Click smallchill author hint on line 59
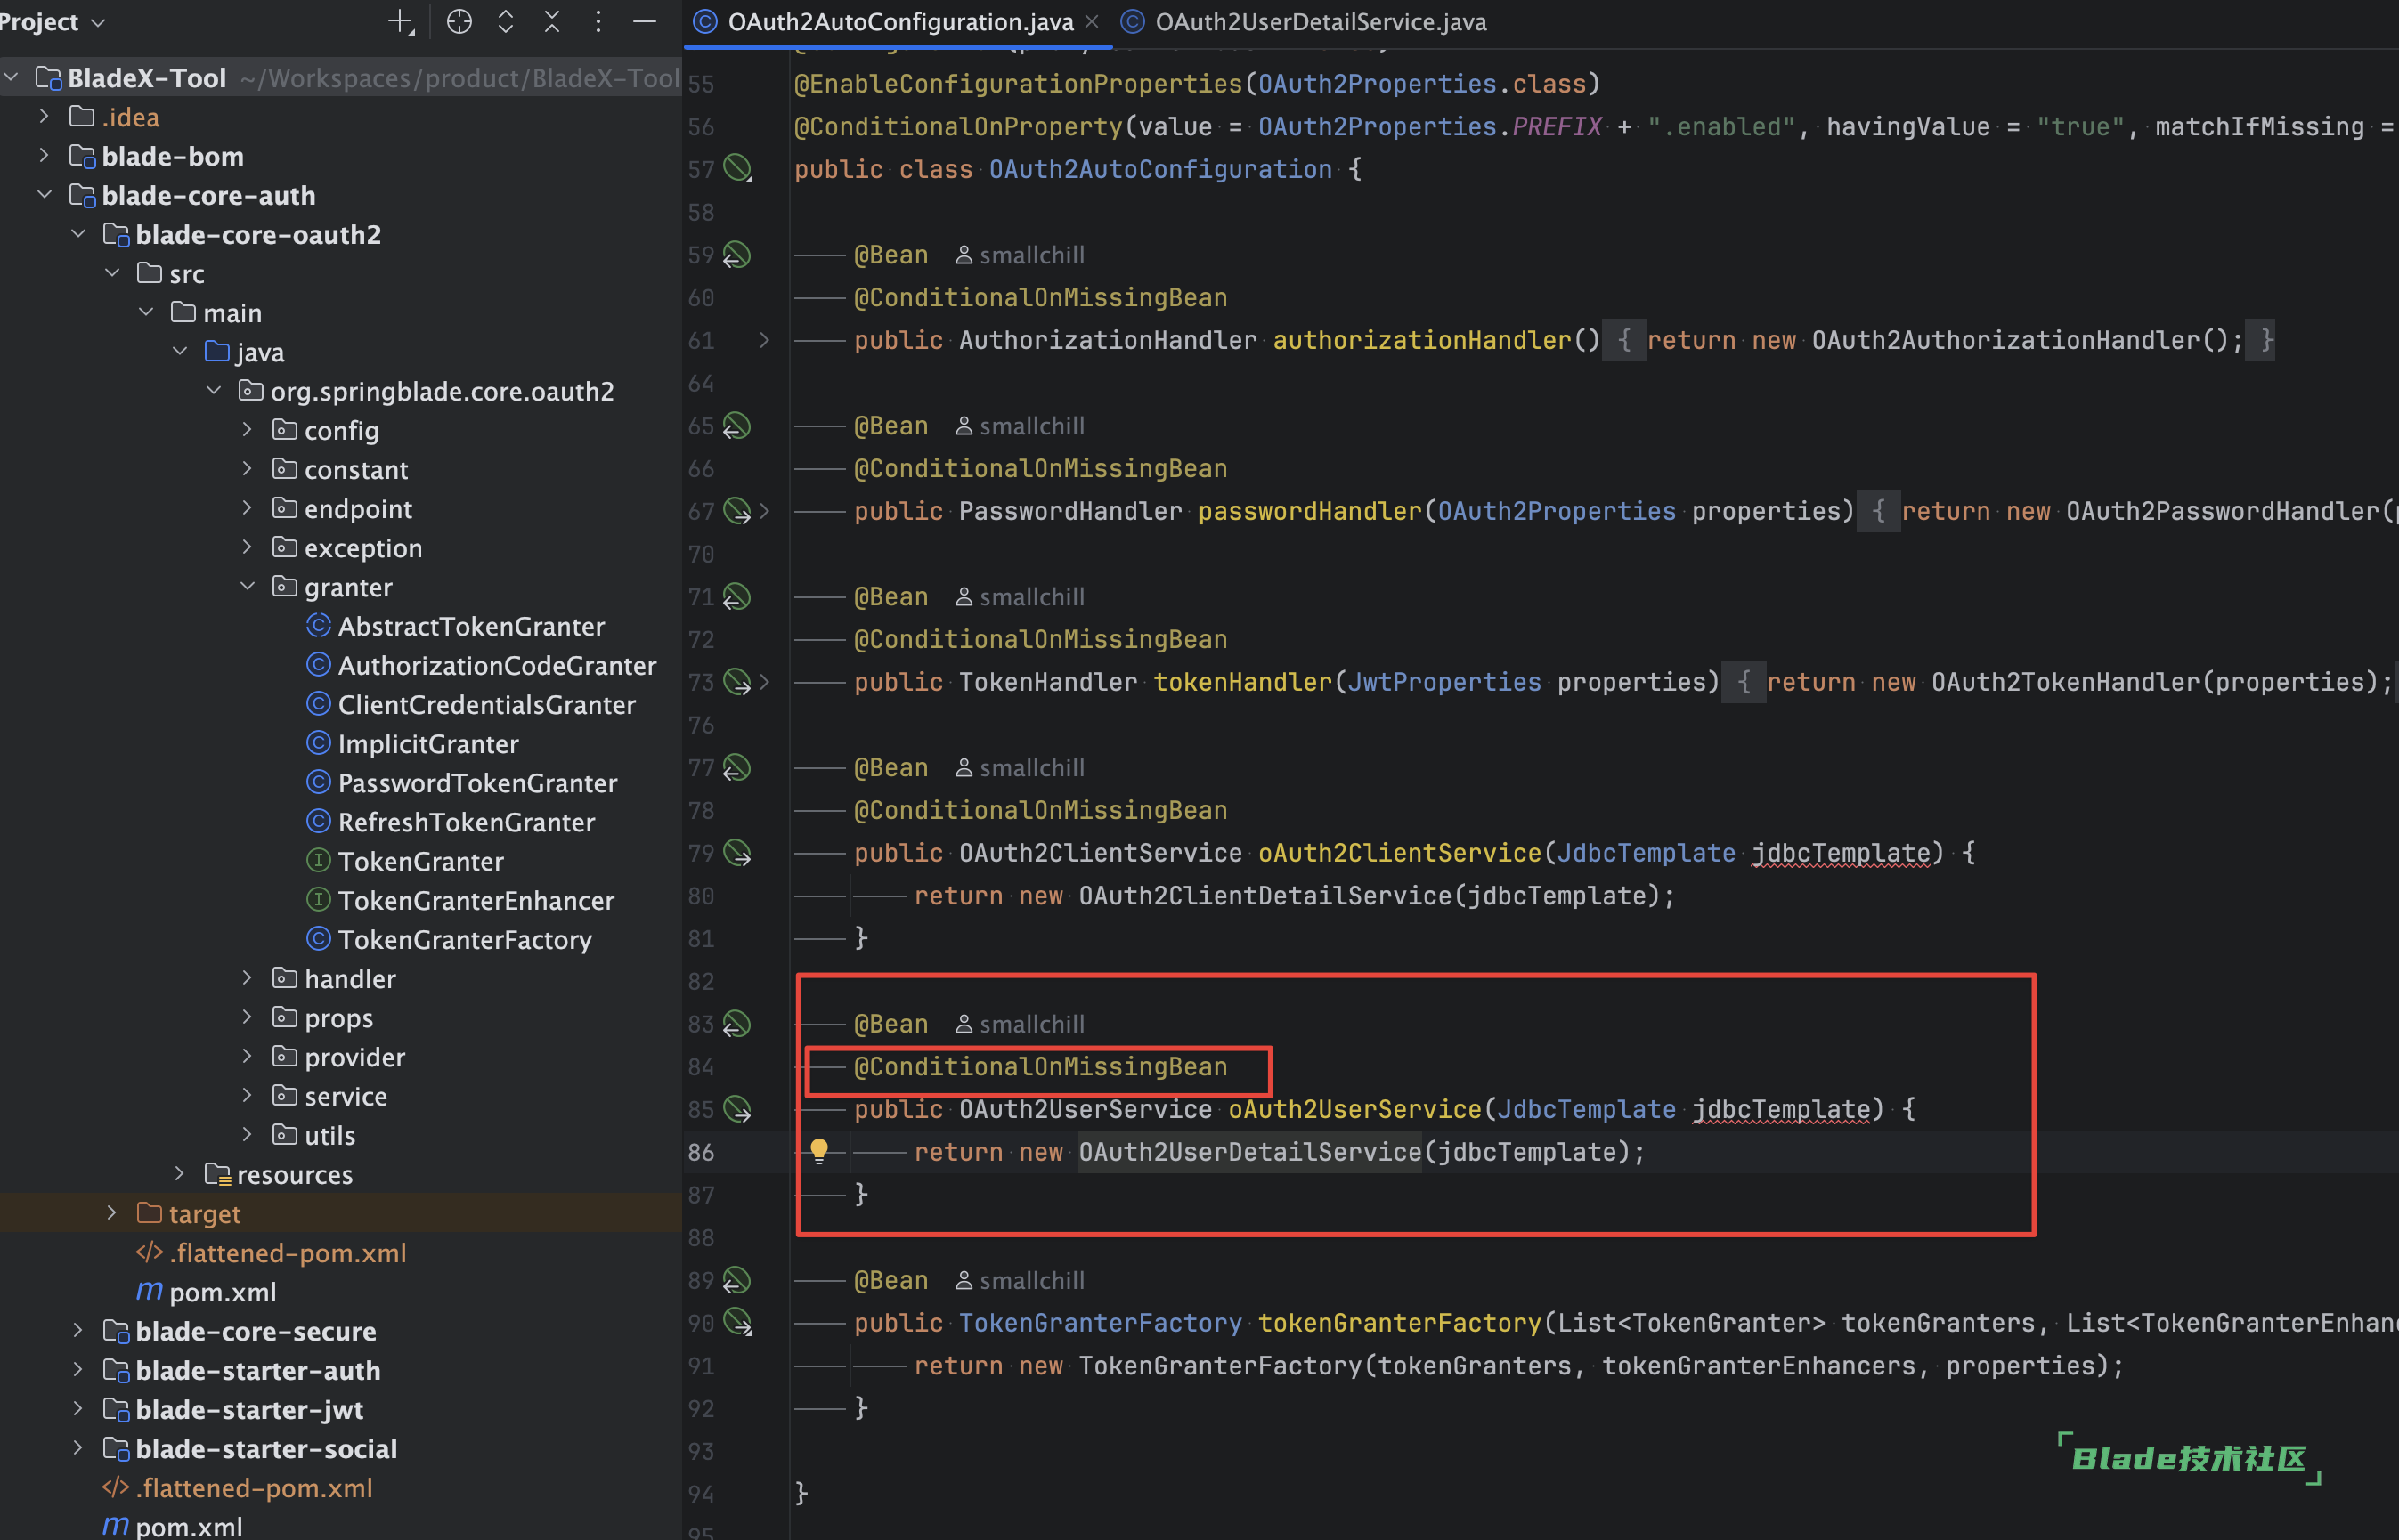Viewport: 2399px width, 1540px height. pos(1021,255)
